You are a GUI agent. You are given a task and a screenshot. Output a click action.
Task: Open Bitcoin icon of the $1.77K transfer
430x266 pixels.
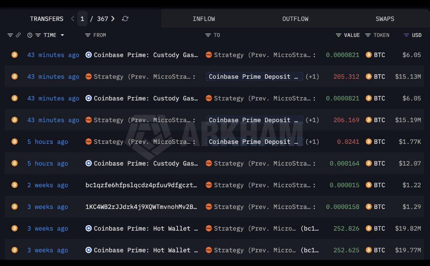[15, 141]
